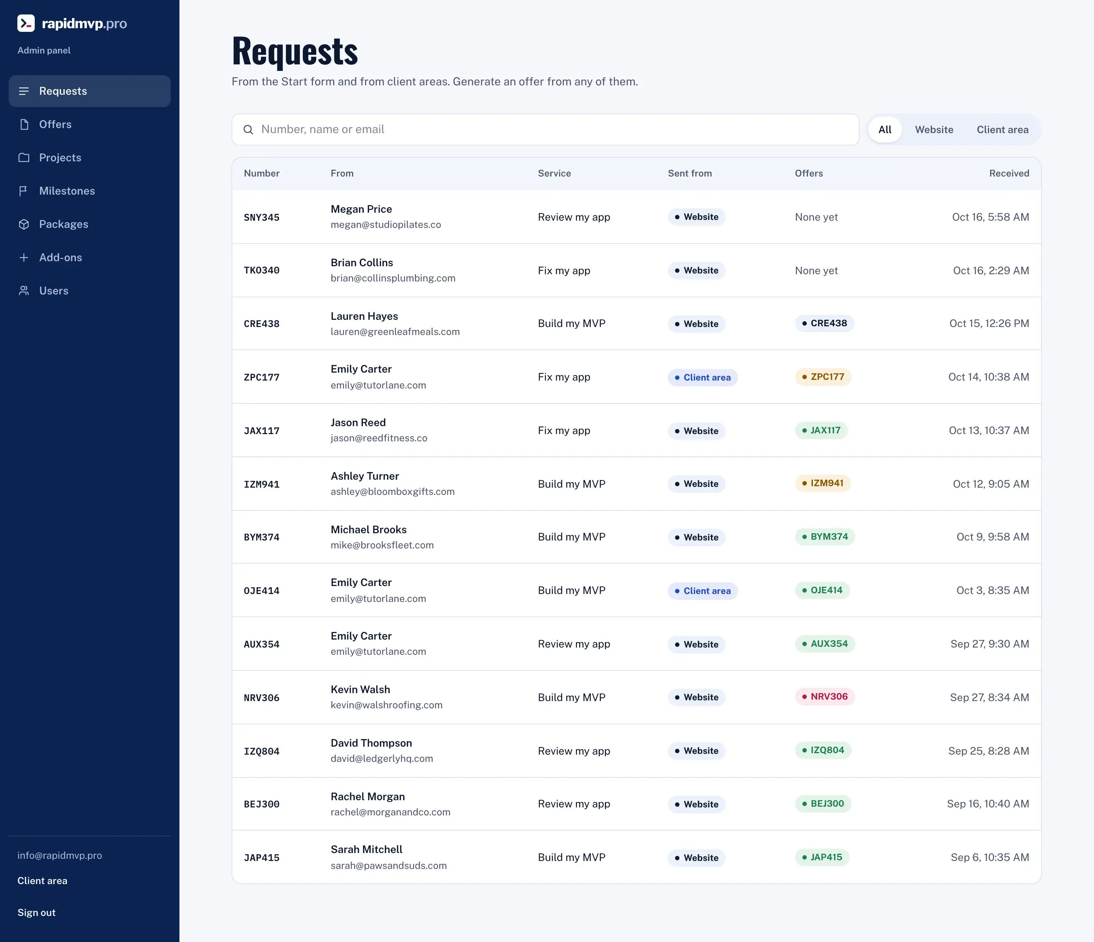This screenshot has width=1094, height=942.
Task: Open offer badge CRE438
Action: (824, 323)
